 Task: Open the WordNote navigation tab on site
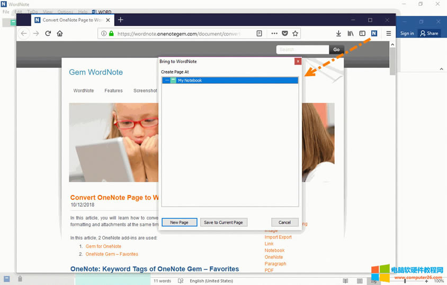click(x=84, y=90)
